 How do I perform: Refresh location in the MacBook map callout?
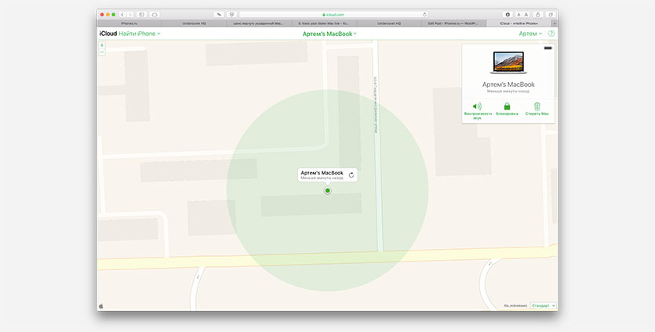tap(351, 175)
